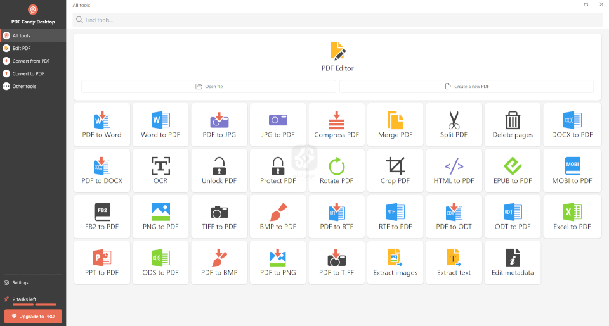Launch PDF to TIFF converter
The width and height of the screenshot is (609, 326).
tap(336, 263)
